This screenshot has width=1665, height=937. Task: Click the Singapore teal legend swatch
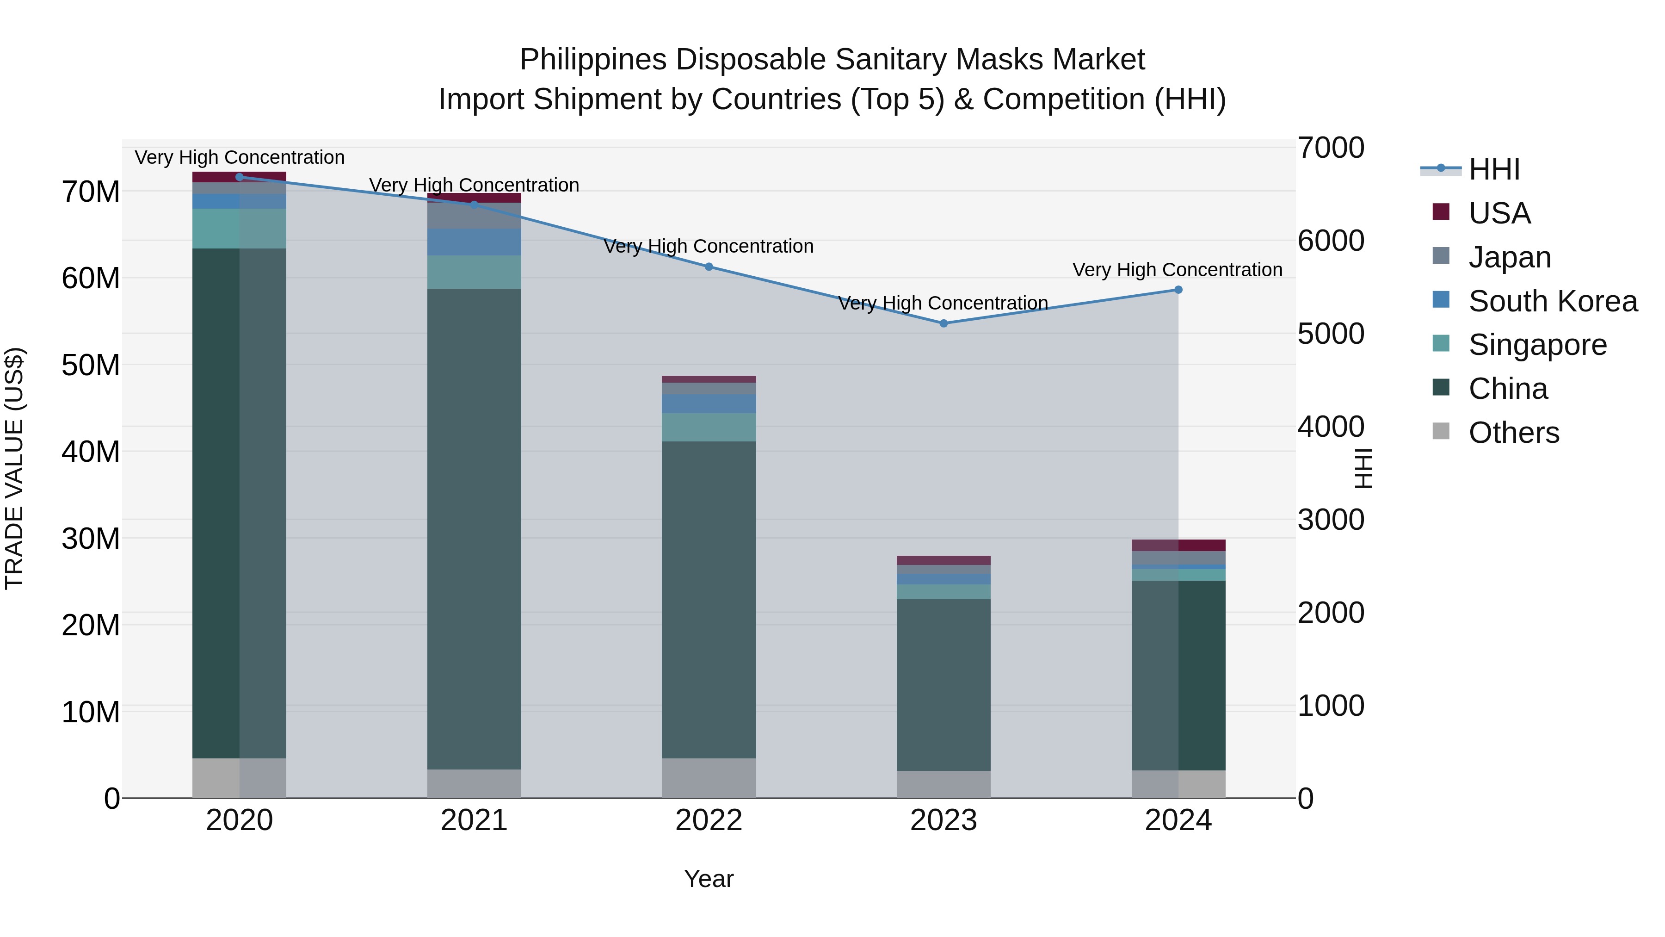(1441, 343)
